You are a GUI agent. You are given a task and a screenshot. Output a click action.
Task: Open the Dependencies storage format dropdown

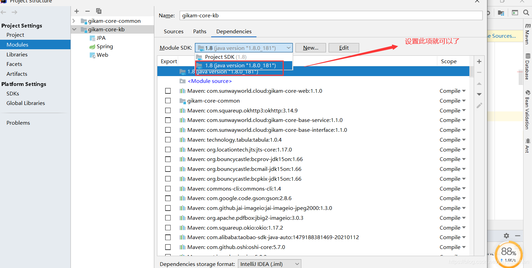tap(269, 263)
